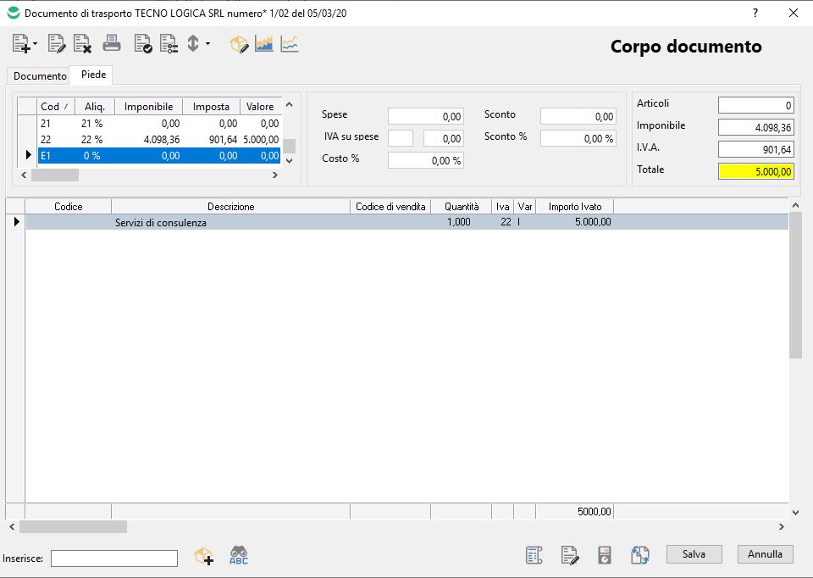This screenshot has height=578, width=813.
Task: Click the yellow Totale field
Action: [x=755, y=171]
